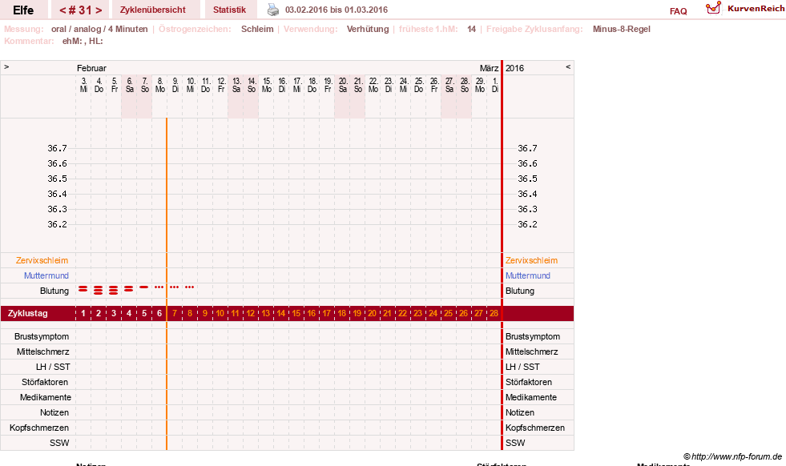Open the Statistik tab
786x466 pixels.
(230, 10)
